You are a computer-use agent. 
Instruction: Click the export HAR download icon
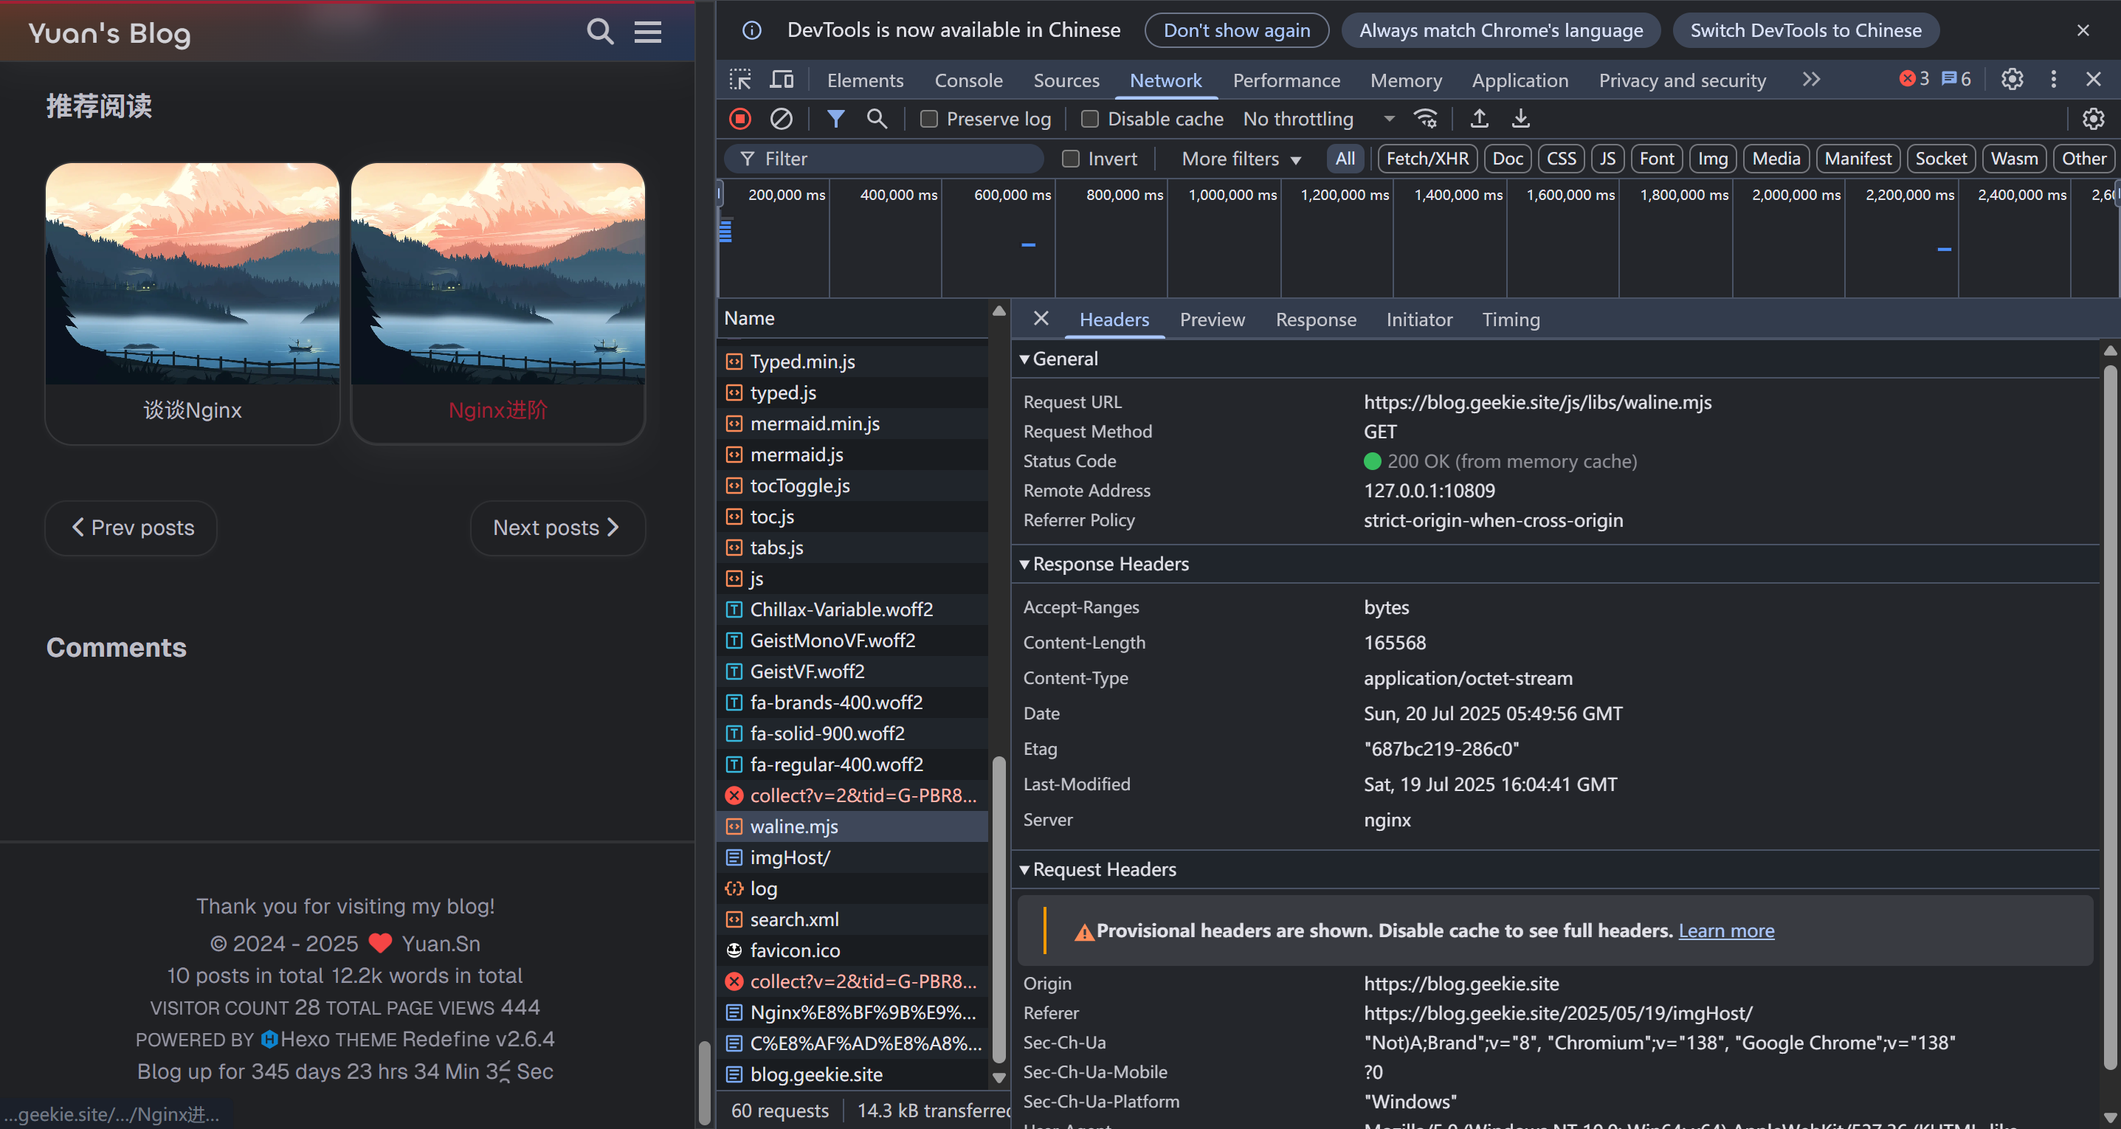[x=1520, y=119]
